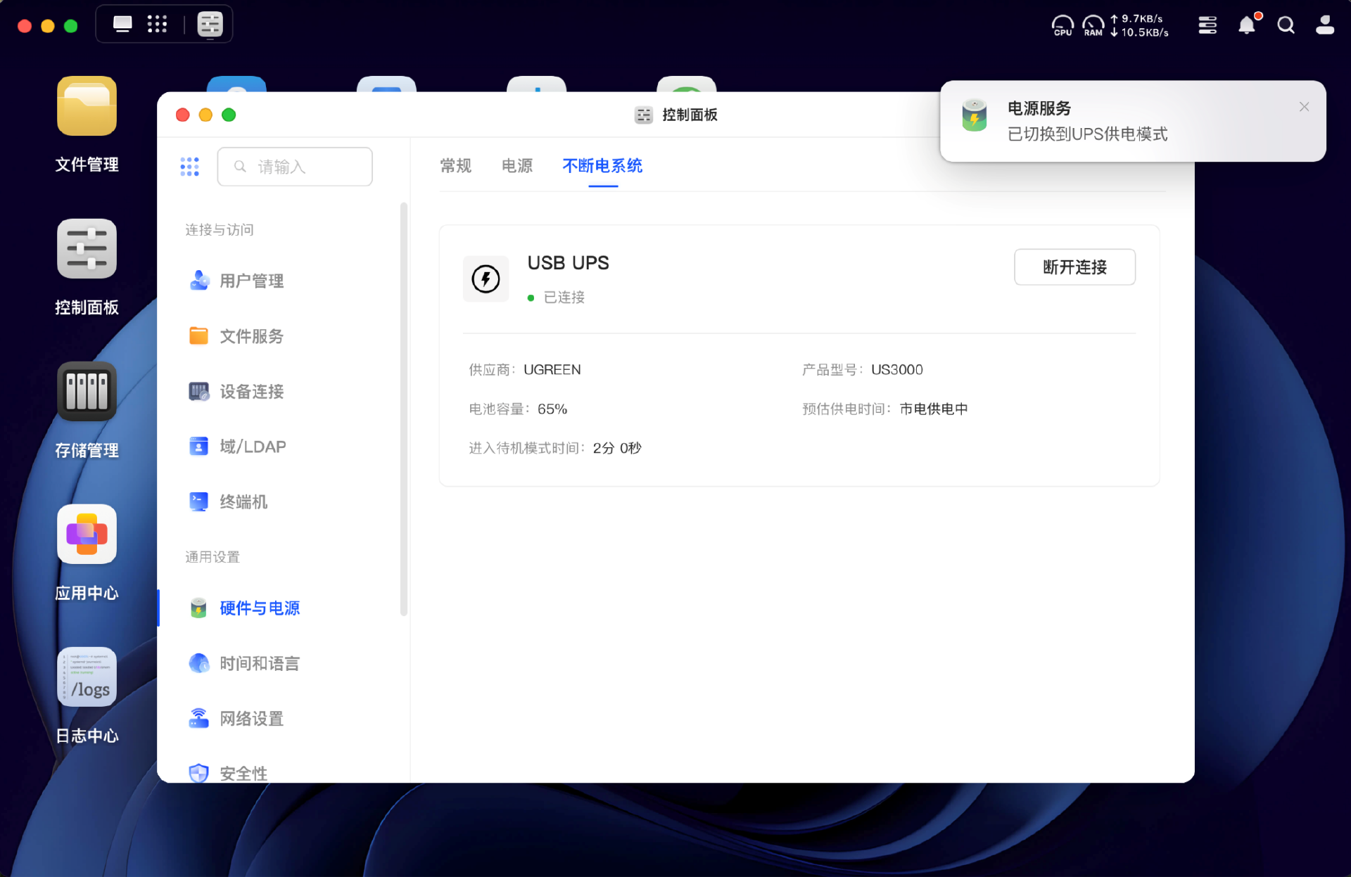Click the sidebar scrollbar
This screenshot has height=877, width=1351.
coord(404,409)
